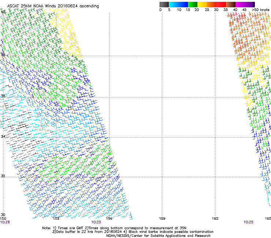This screenshot has width=271, height=238.
Task: Click the 'Note: 1) Times are GMT' footnote line
Action: pos(114,228)
